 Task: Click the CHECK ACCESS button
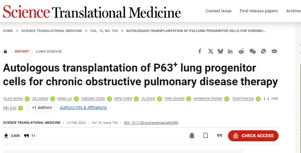coord(253,136)
